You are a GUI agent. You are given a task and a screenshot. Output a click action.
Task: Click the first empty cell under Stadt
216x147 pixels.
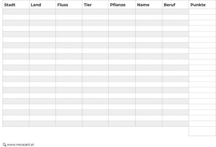pos(16,12)
